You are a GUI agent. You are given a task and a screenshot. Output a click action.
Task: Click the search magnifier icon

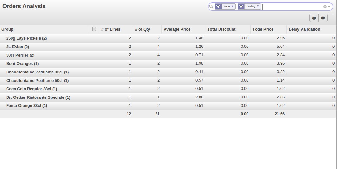(x=211, y=7)
